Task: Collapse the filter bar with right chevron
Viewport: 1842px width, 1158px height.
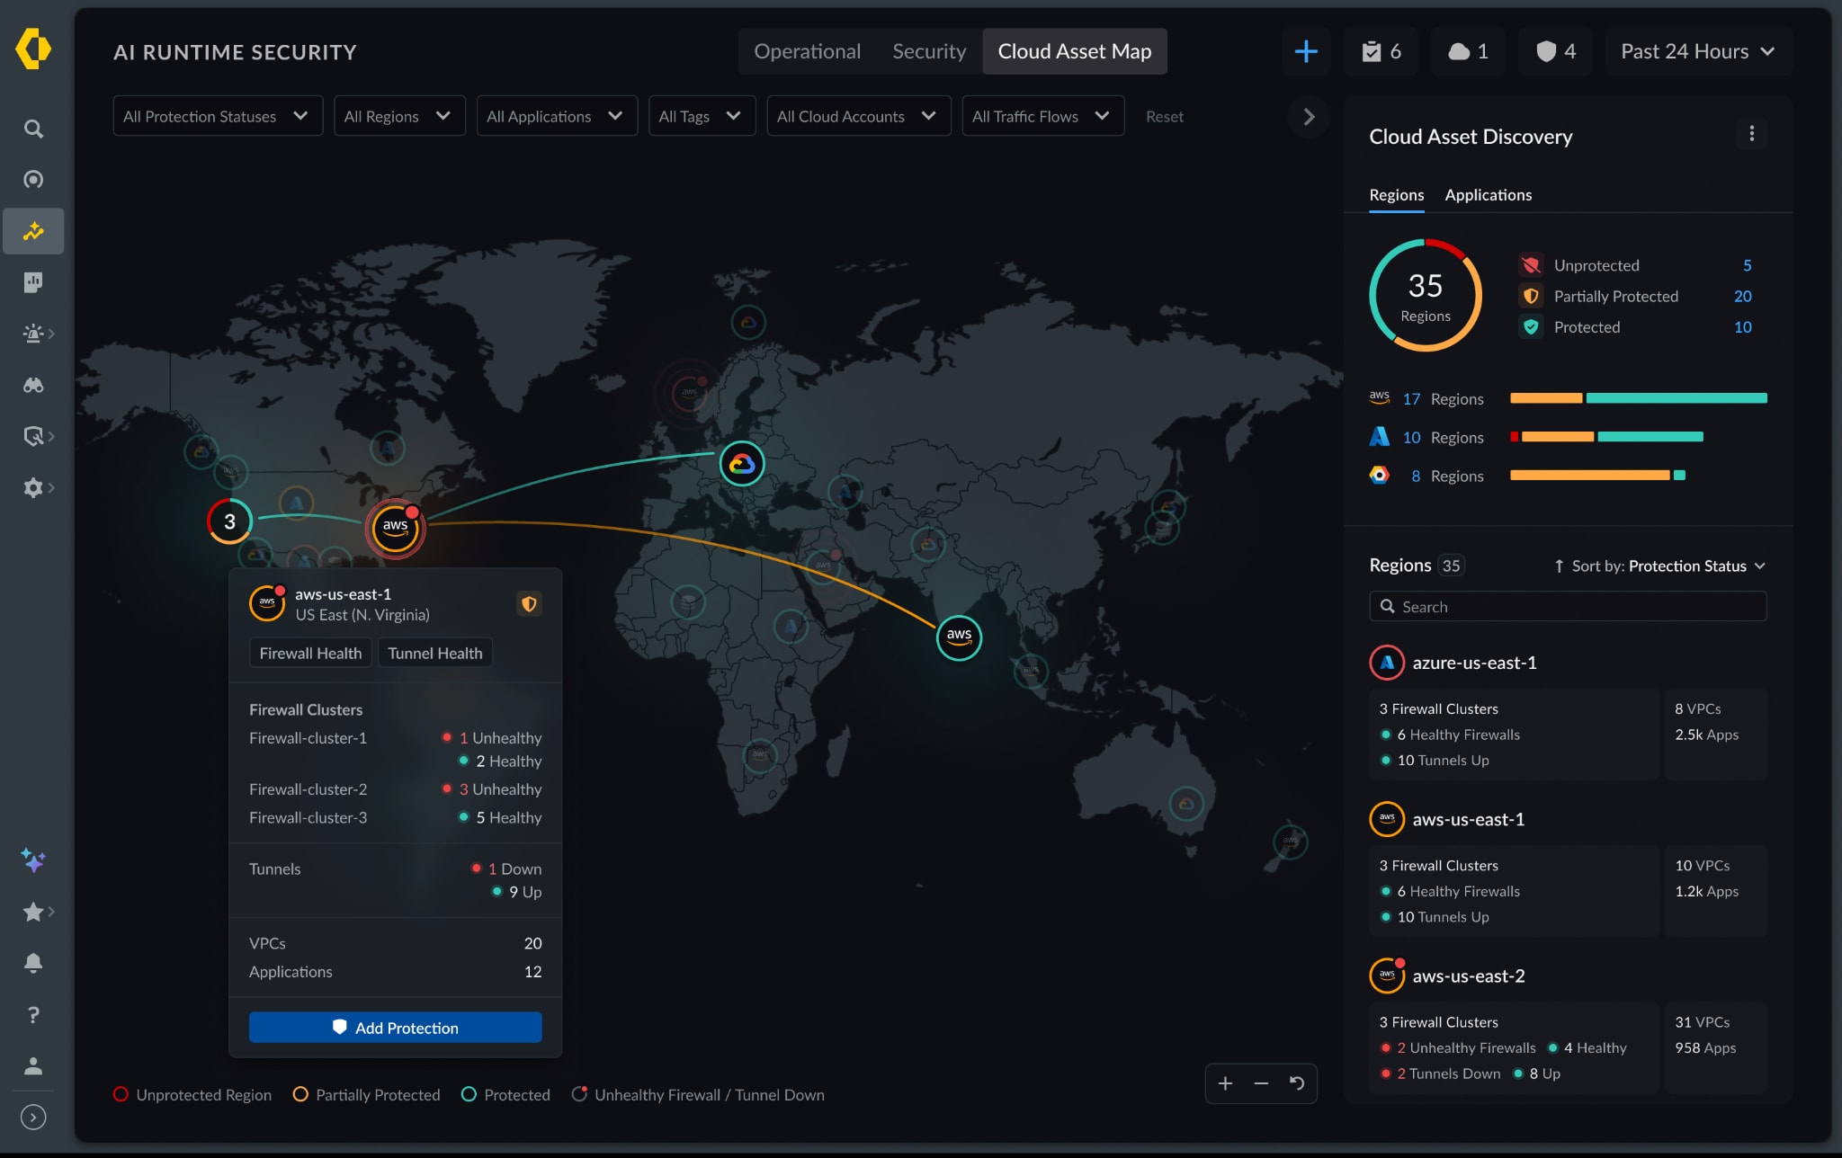Action: [x=1309, y=117]
